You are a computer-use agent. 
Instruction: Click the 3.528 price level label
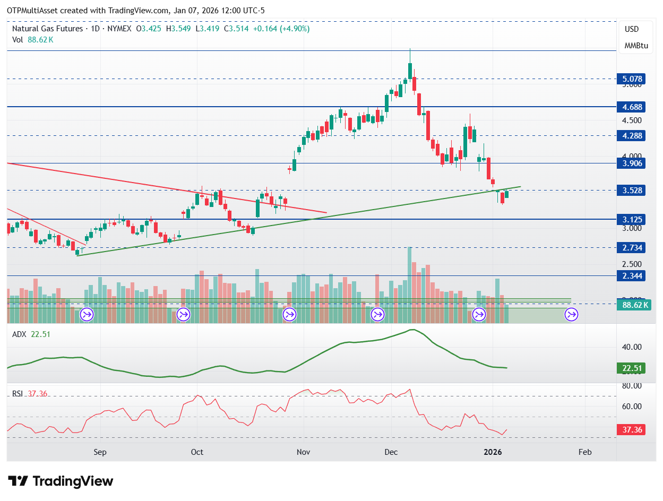[633, 191]
